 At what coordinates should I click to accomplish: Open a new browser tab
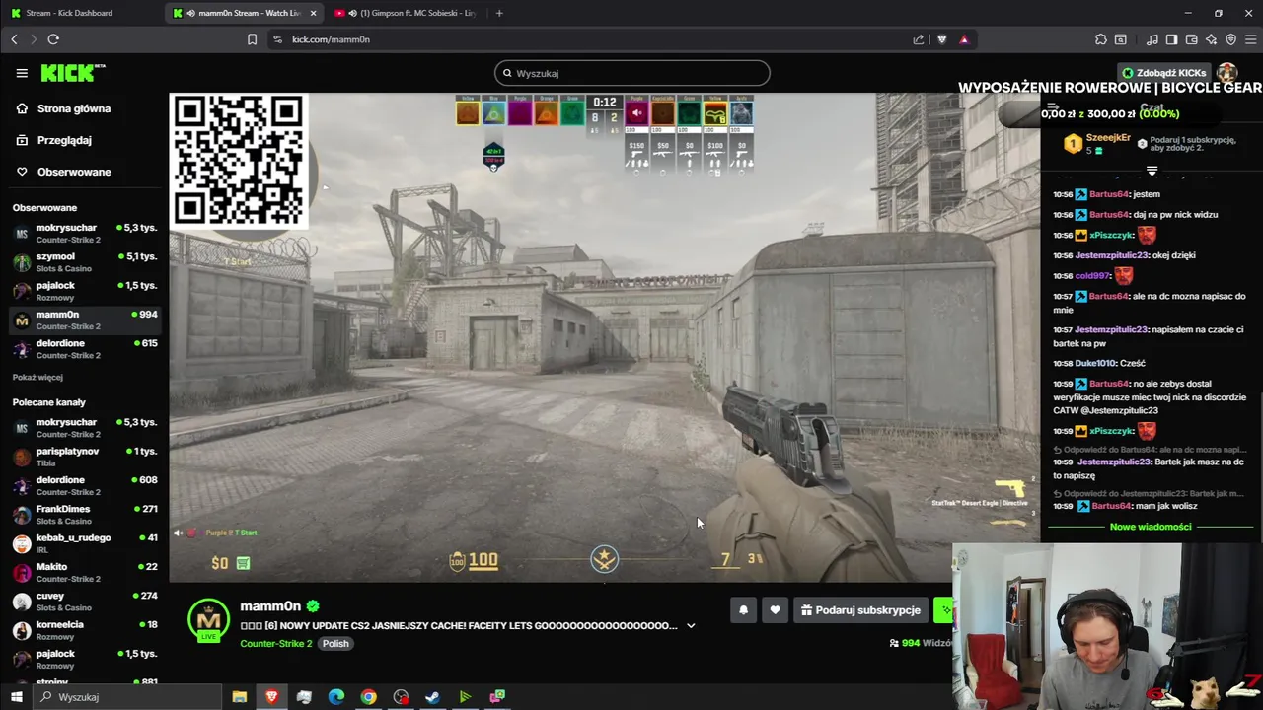click(499, 13)
